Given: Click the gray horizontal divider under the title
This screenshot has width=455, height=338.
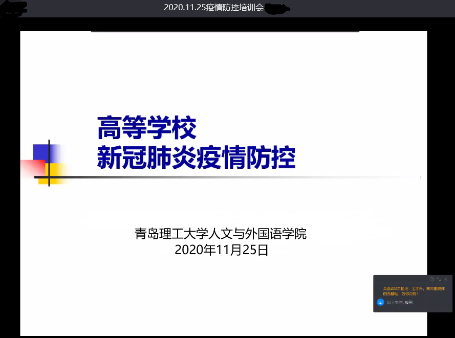Looking at the screenshot, I should coord(230,177).
